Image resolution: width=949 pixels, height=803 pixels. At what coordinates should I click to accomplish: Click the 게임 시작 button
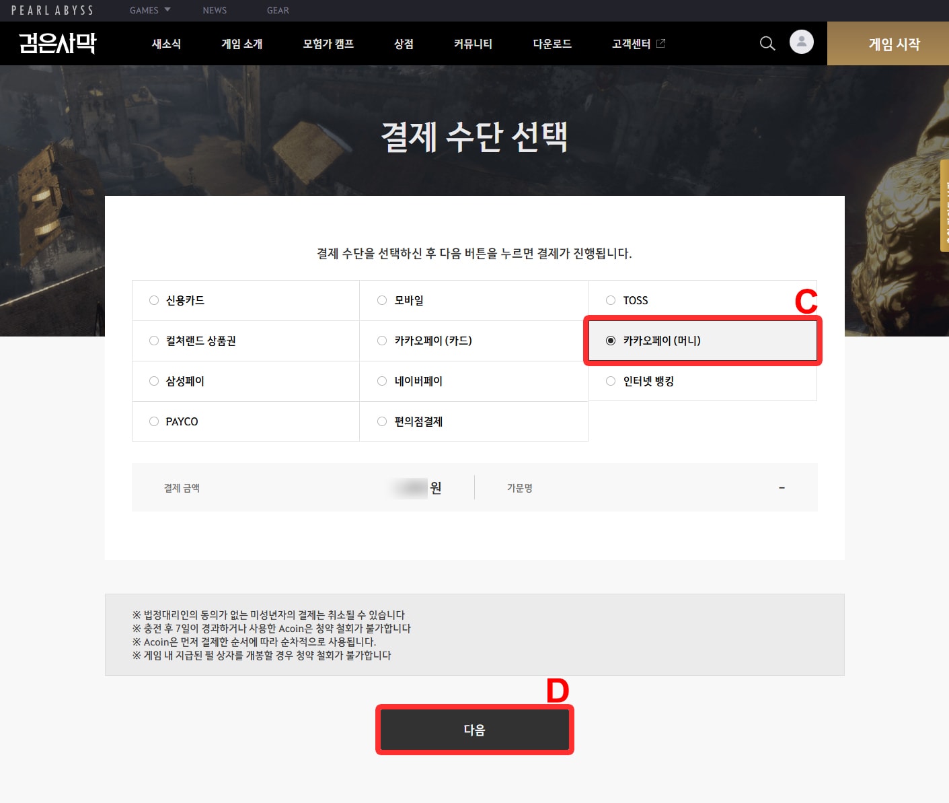(x=894, y=44)
